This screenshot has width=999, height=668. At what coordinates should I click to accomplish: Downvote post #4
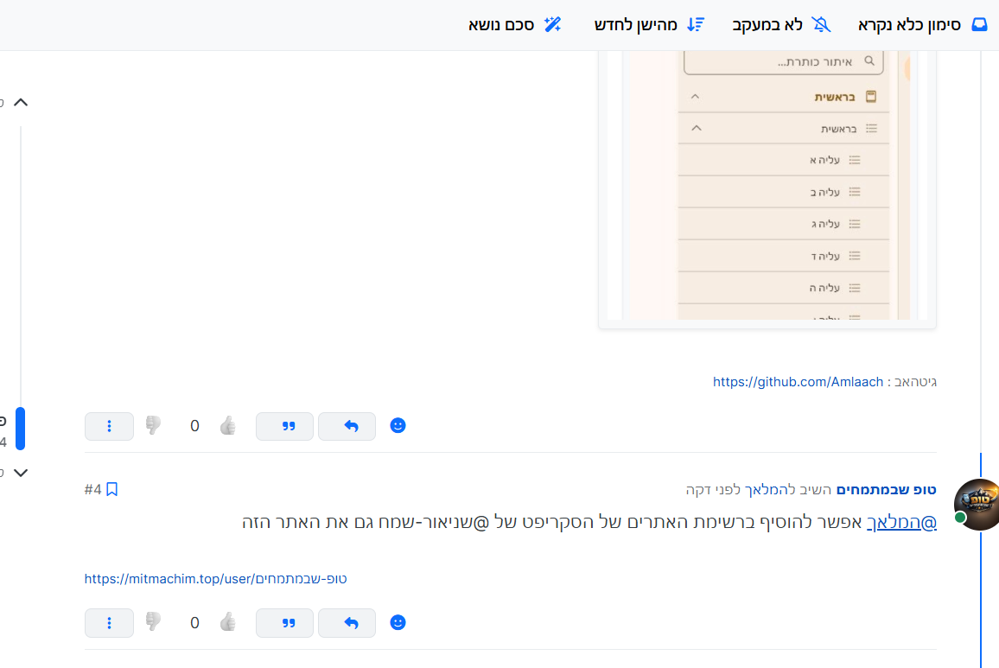[x=153, y=622]
